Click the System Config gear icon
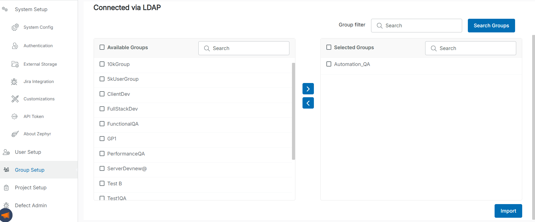This screenshot has height=222, width=535. (15, 27)
